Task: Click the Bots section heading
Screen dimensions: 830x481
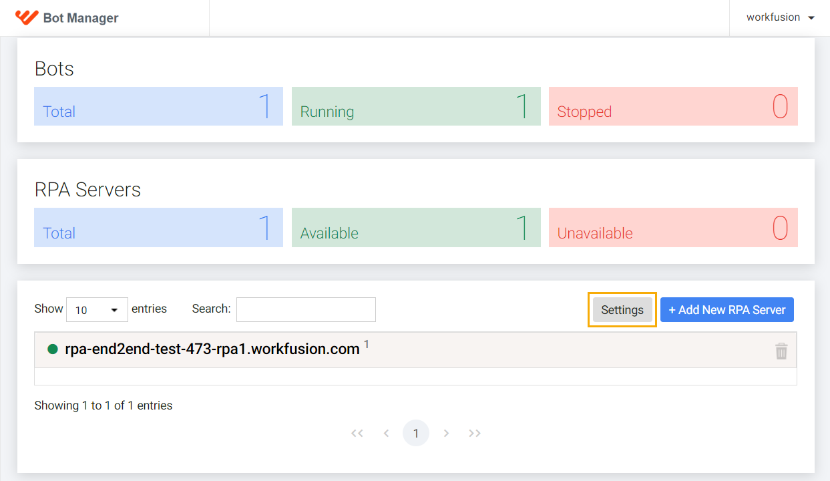Action: 54,69
